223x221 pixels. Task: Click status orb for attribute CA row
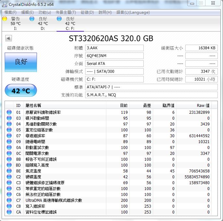[9, 212]
